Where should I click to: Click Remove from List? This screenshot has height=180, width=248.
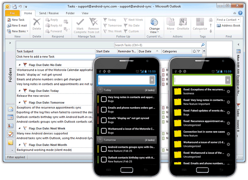(x=93, y=26)
